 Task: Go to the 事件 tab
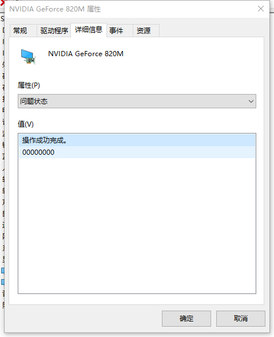(120, 30)
